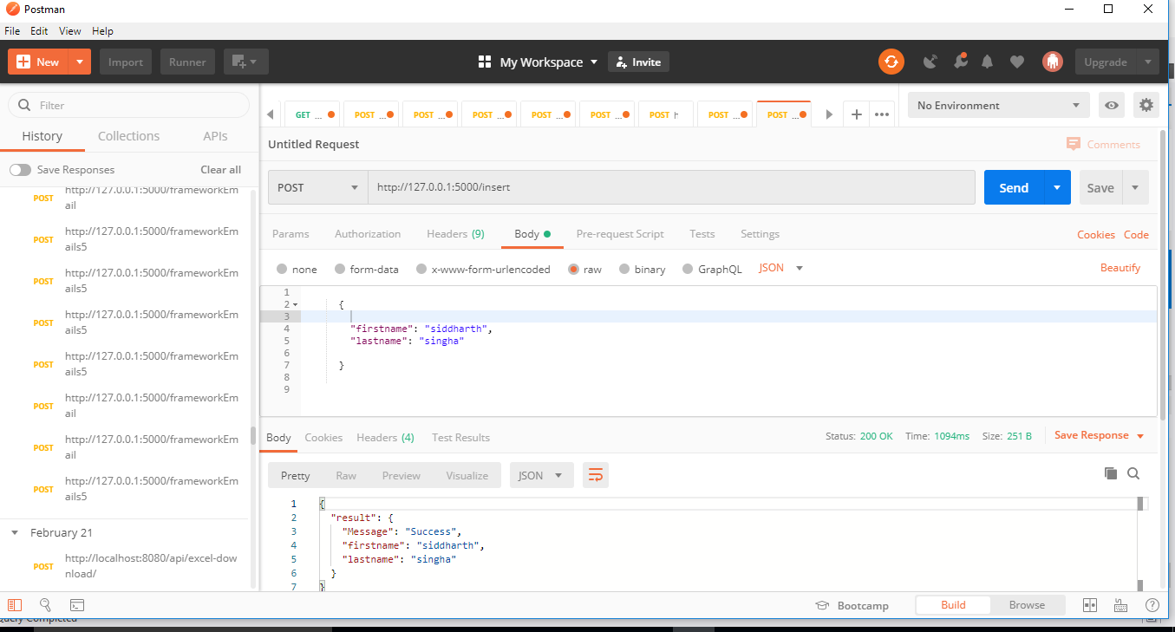Click the Comments speech bubble icon
Image resolution: width=1175 pixels, height=632 pixels.
(x=1074, y=144)
